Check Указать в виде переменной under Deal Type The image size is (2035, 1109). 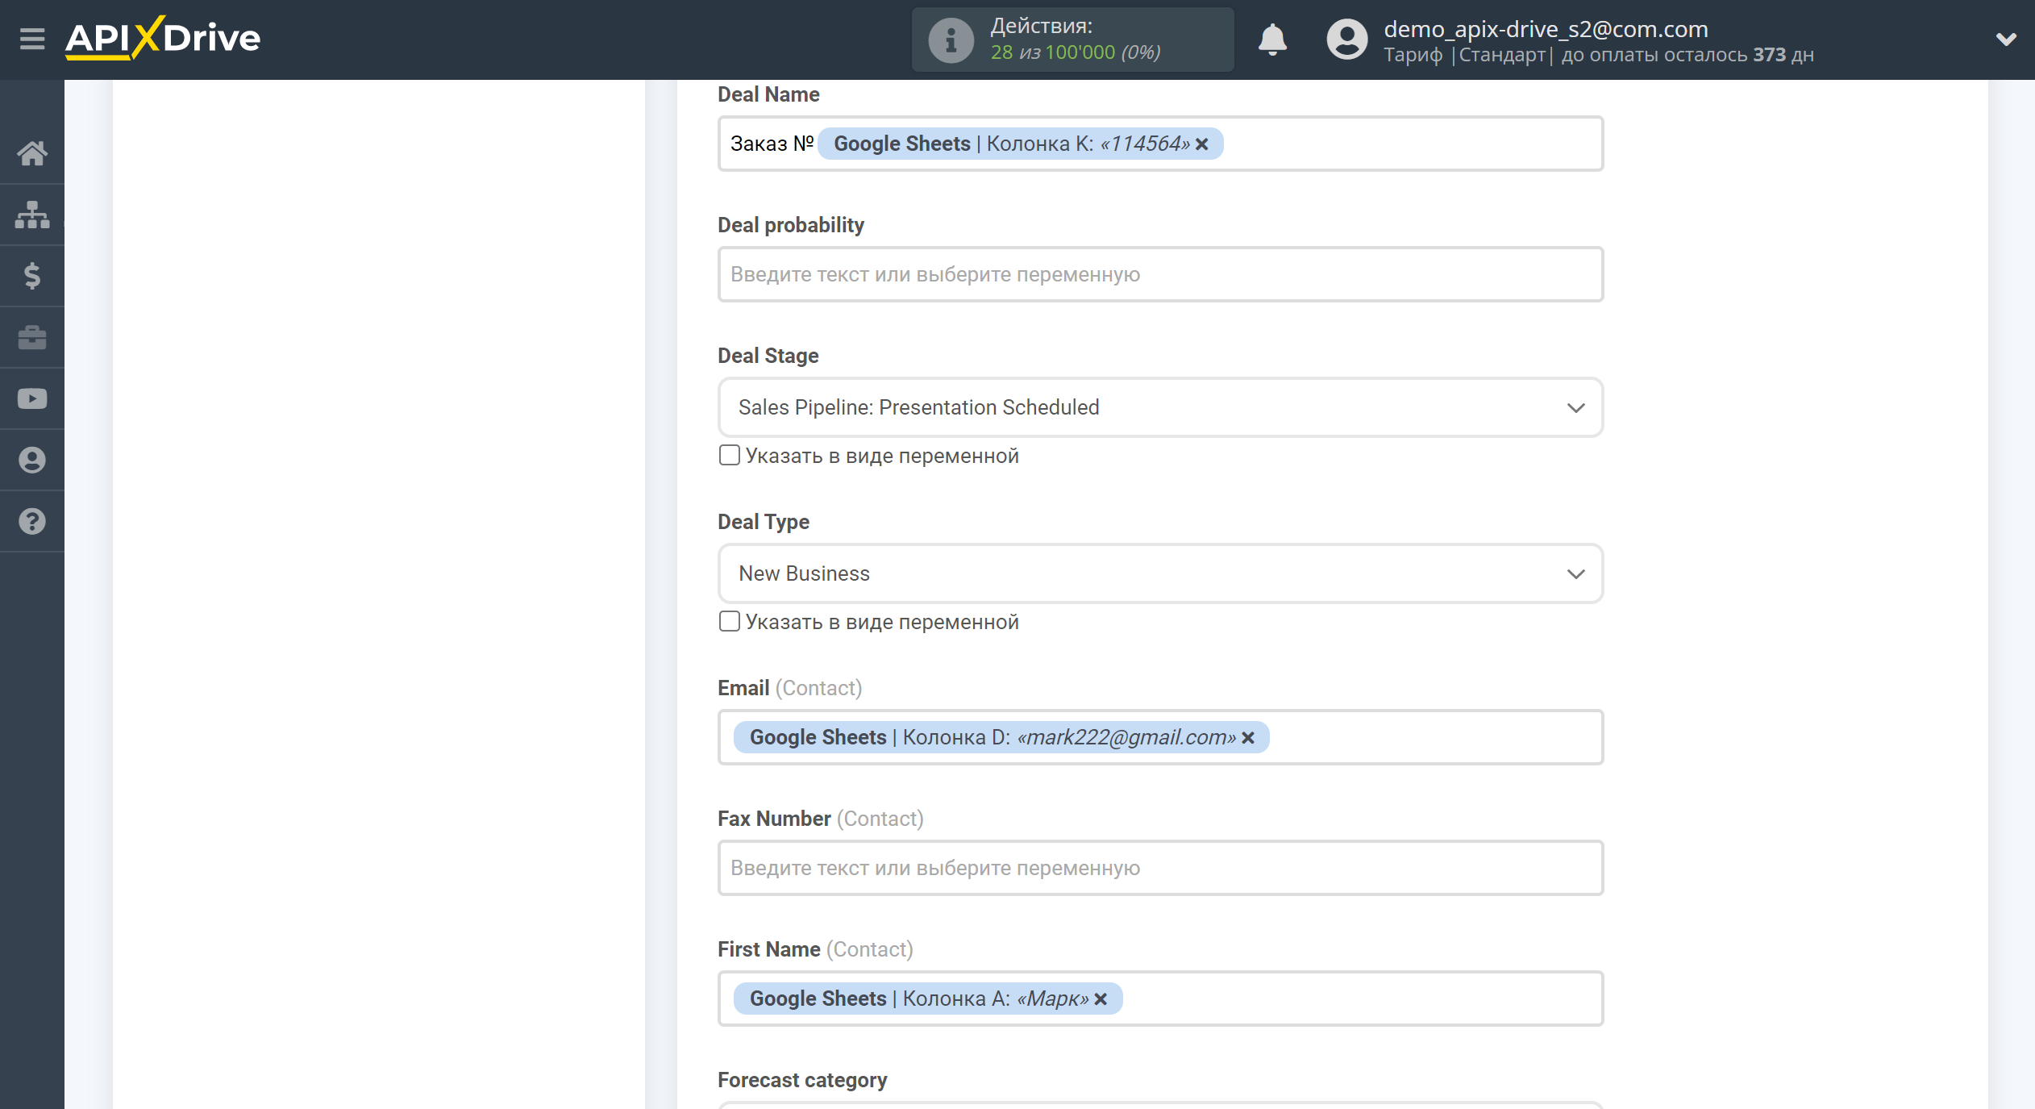pyautogui.click(x=729, y=622)
